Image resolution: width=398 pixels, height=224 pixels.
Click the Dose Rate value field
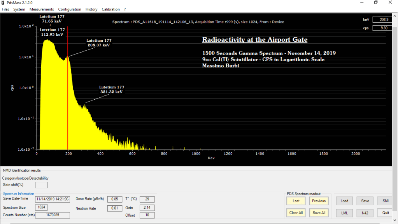(115, 199)
